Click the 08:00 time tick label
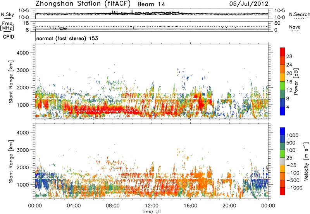The width and height of the screenshot is (310, 214). click(113, 206)
